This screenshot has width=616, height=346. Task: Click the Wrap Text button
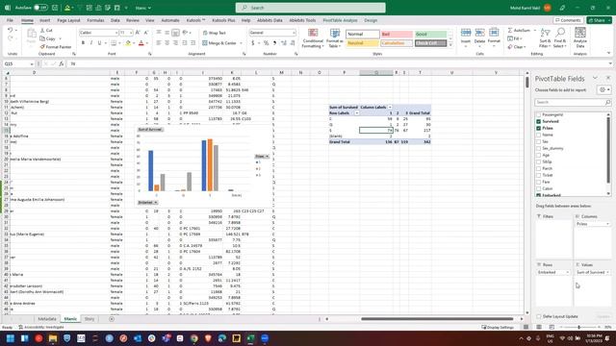pyautogui.click(x=215, y=33)
